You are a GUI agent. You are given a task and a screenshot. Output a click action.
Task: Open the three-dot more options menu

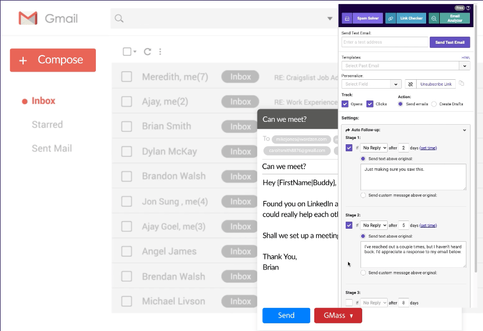[160, 51]
